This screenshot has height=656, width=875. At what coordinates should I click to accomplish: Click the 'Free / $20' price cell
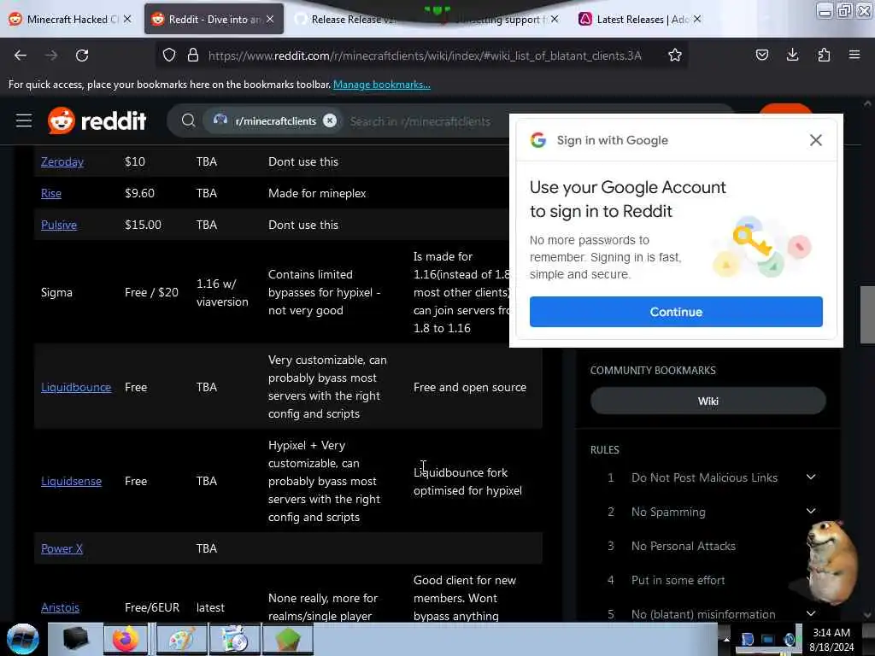(151, 292)
